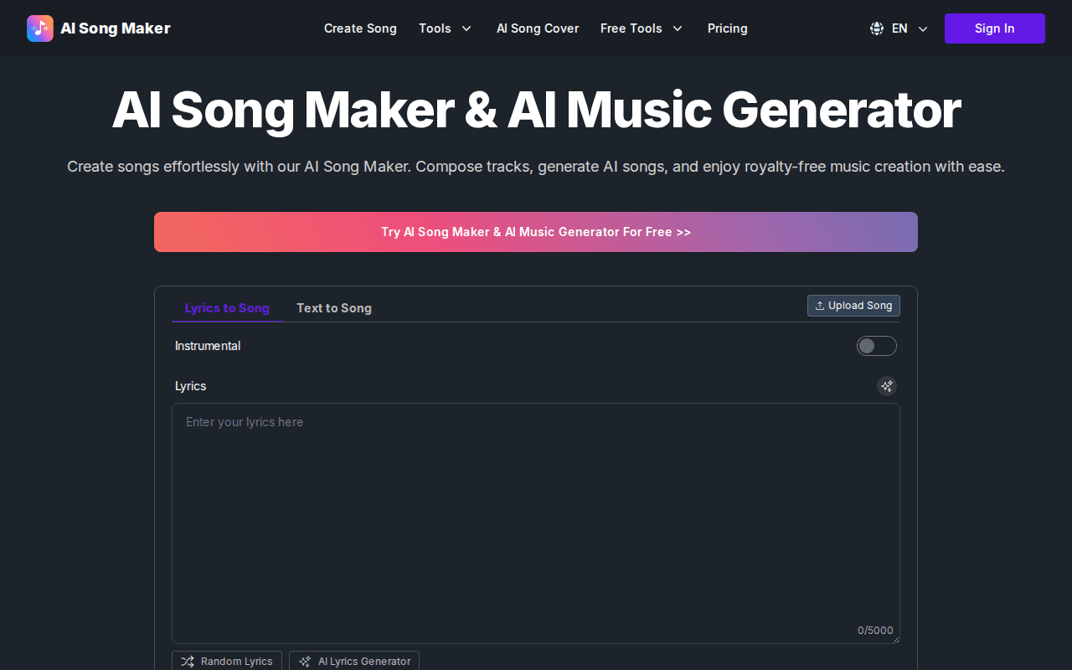
Task: Click the sparkle icon beside Lyrics label
Action: 886,386
